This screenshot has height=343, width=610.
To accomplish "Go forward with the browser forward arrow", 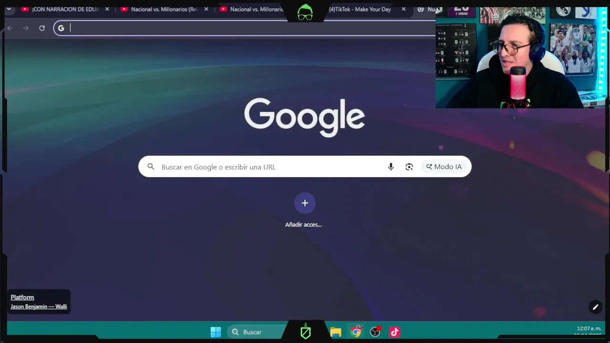I will tap(26, 28).
